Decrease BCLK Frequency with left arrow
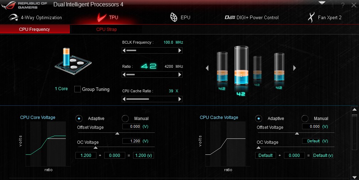Image resolution: width=359 pixels, height=180 pixels. click(x=124, y=50)
